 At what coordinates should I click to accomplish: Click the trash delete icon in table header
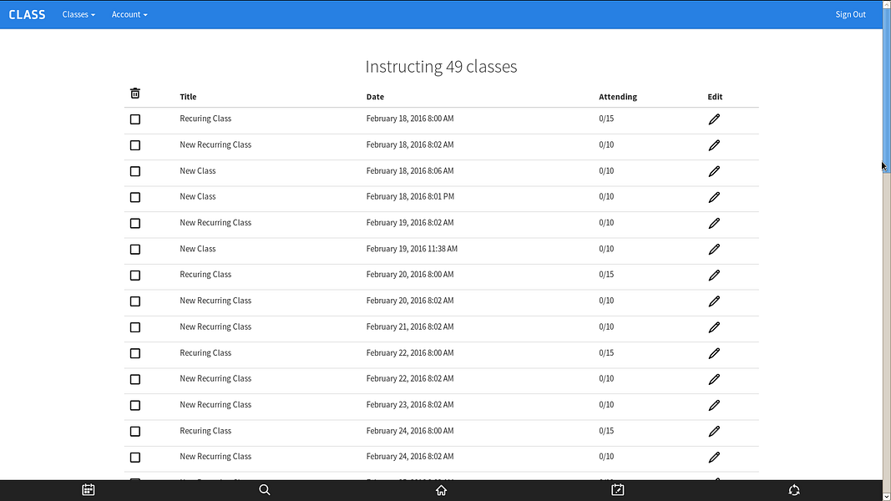[x=134, y=94]
